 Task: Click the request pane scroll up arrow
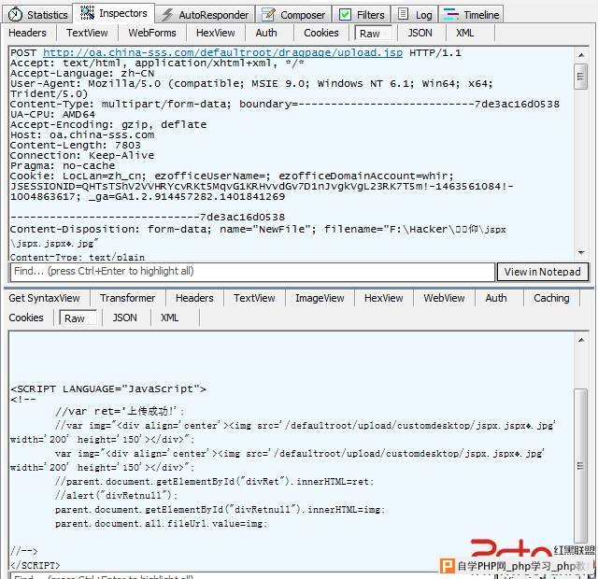tap(581, 55)
